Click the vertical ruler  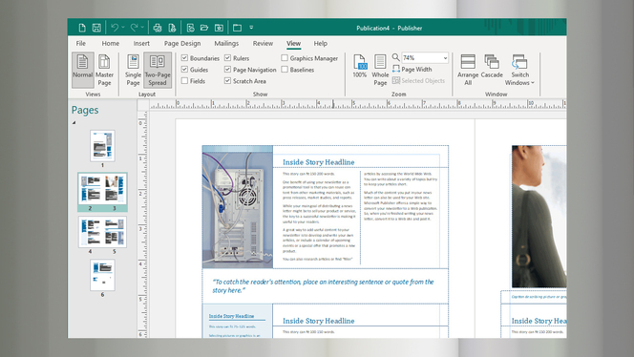click(x=142, y=224)
